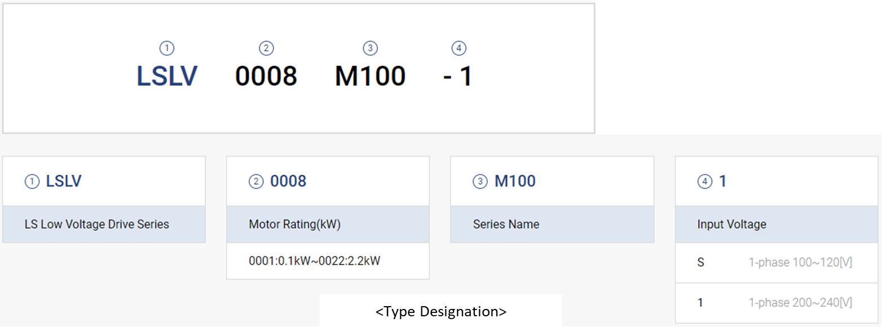Click circled 4 icon in Input Voltage card
The width and height of the screenshot is (882, 327).
click(x=705, y=182)
